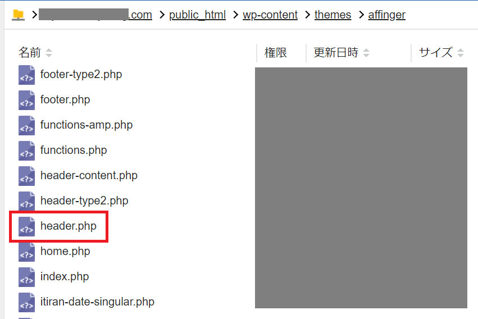Image resolution: width=478 pixels, height=319 pixels.
Task: Click the highlighted header.php file icon
Action: pos(26,227)
